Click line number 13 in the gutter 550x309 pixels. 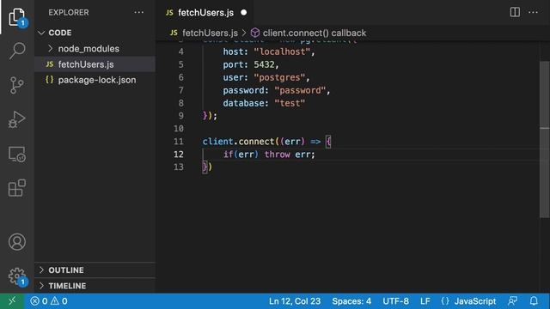(179, 167)
